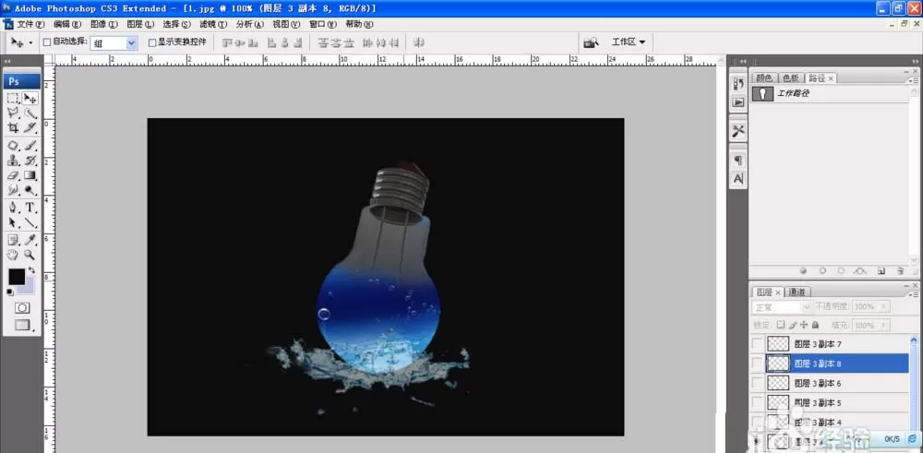This screenshot has height=453, width=923.
Task: Click the 图层 3 副本 6 thumbnail
Action: pyautogui.click(x=778, y=382)
